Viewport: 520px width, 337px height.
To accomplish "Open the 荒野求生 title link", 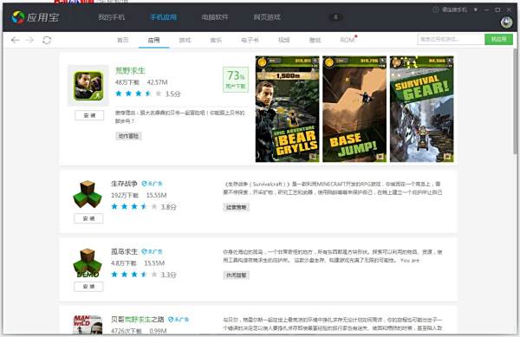I will tap(130, 70).
